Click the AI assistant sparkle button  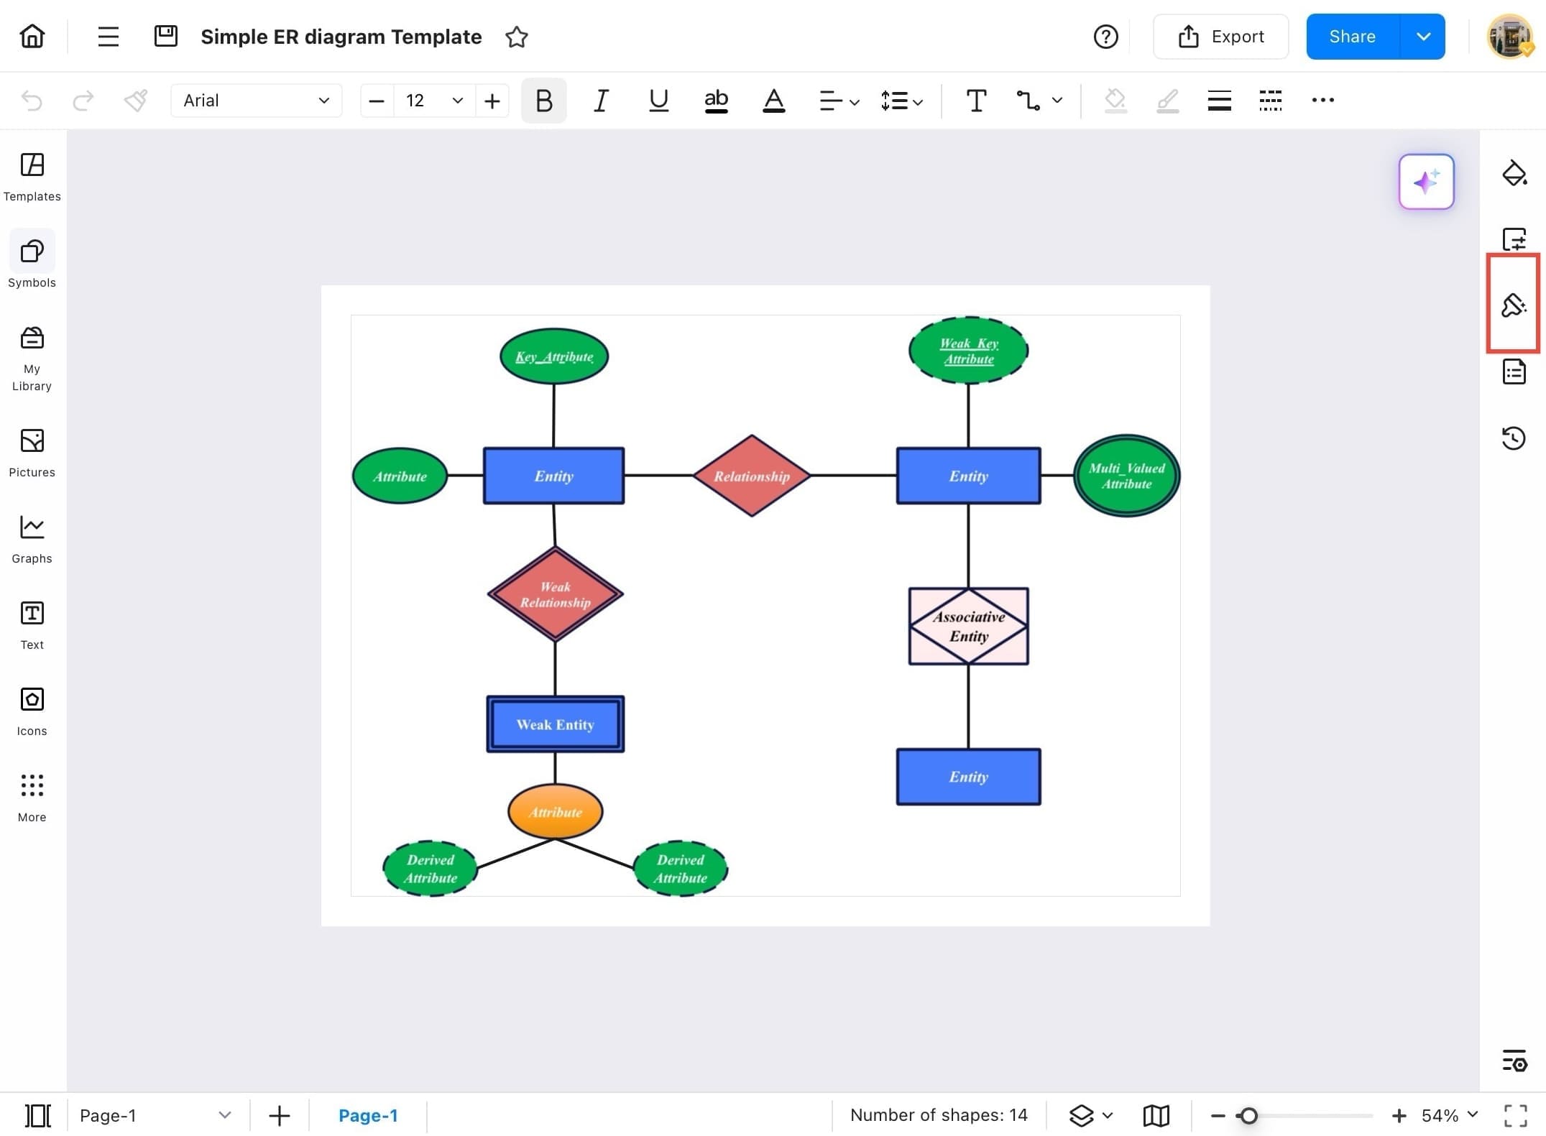1426,182
